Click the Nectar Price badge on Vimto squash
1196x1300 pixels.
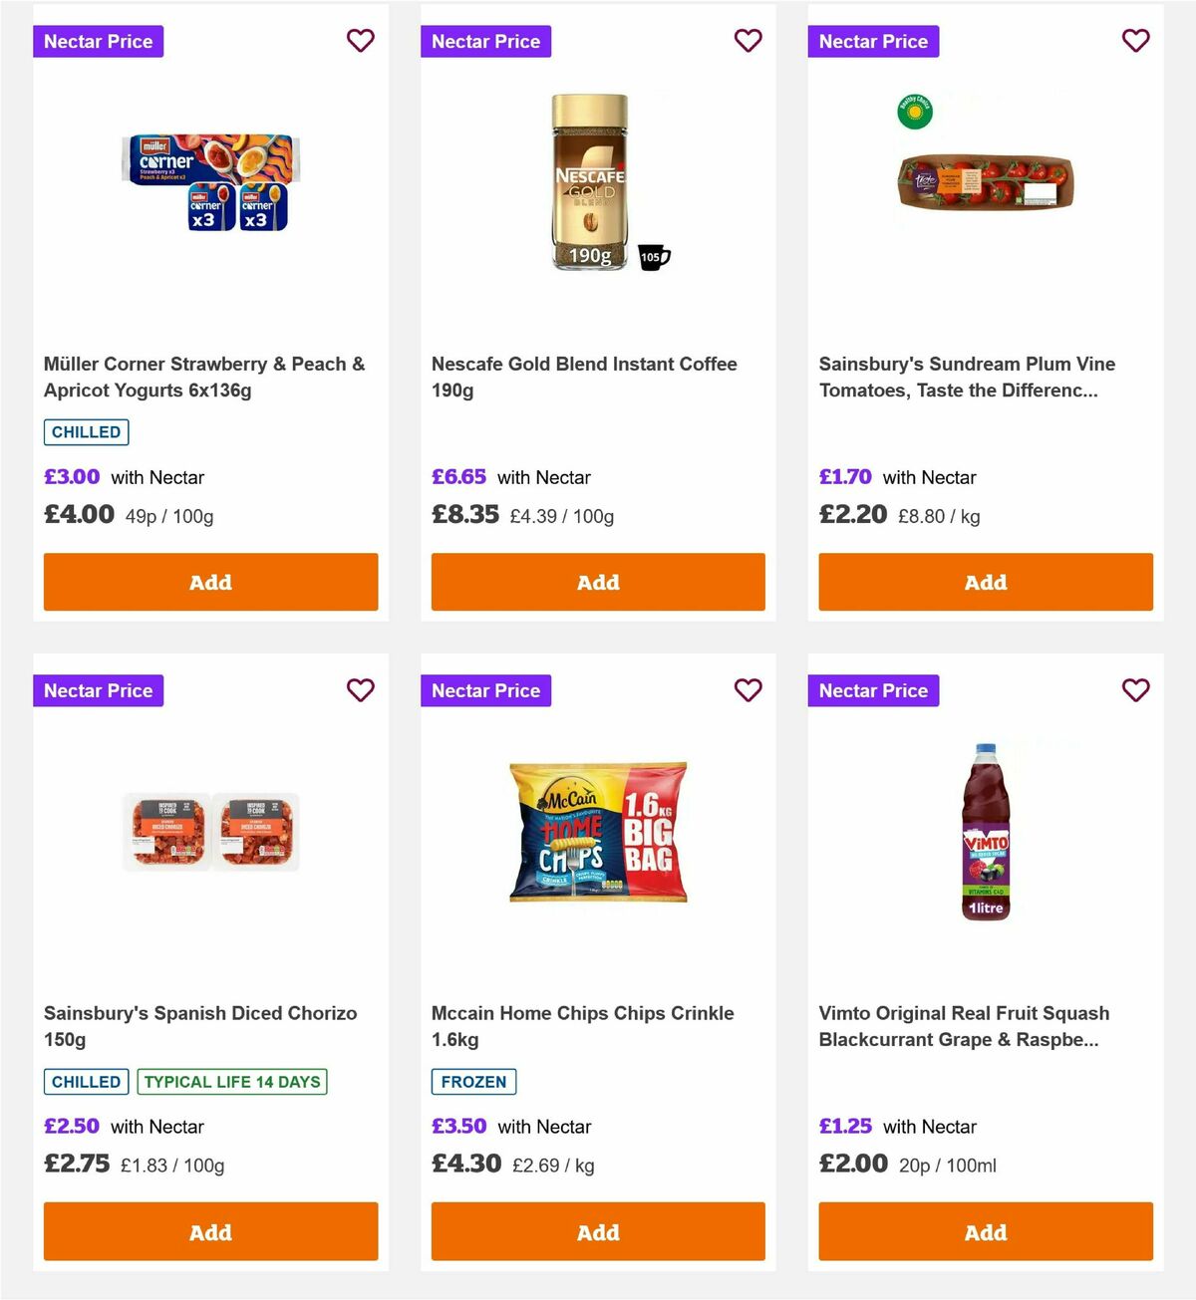tap(873, 690)
